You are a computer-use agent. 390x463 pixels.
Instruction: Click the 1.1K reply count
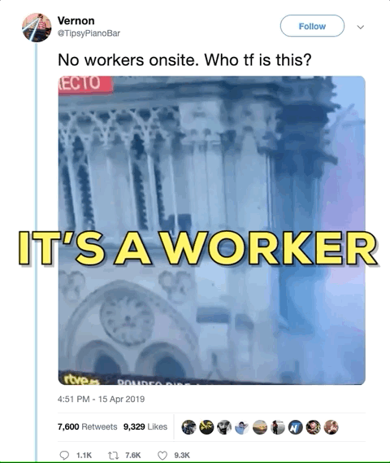(x=84, y=456)
